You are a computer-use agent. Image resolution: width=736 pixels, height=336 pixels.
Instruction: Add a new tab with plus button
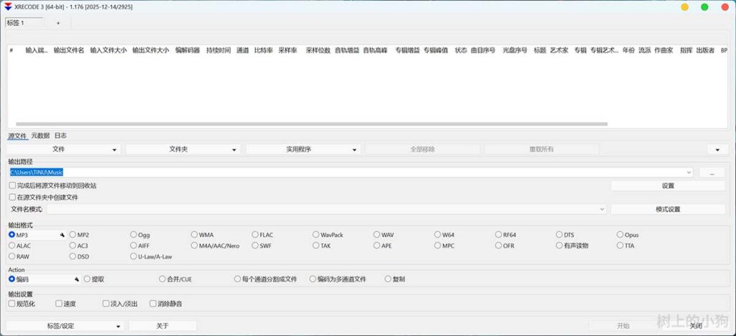point(58,23)
